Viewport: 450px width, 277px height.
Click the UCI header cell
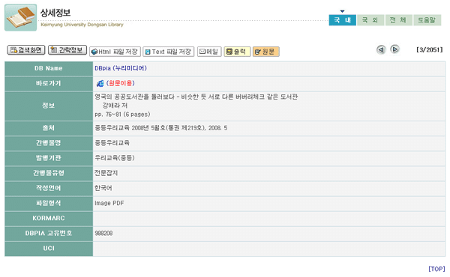(49, 249)
